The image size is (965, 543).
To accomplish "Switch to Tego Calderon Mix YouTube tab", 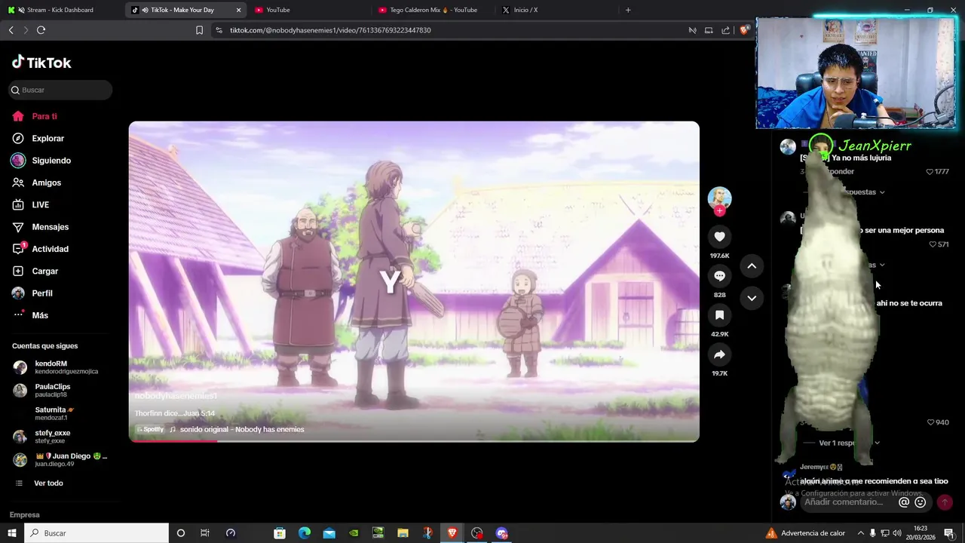I will point(433,10).
